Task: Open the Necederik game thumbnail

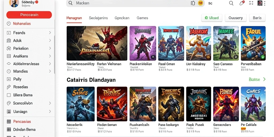Action: click(81, 104)
